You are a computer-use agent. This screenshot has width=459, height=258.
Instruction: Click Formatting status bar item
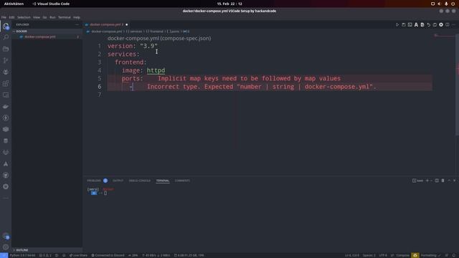(x=430, y=255)
